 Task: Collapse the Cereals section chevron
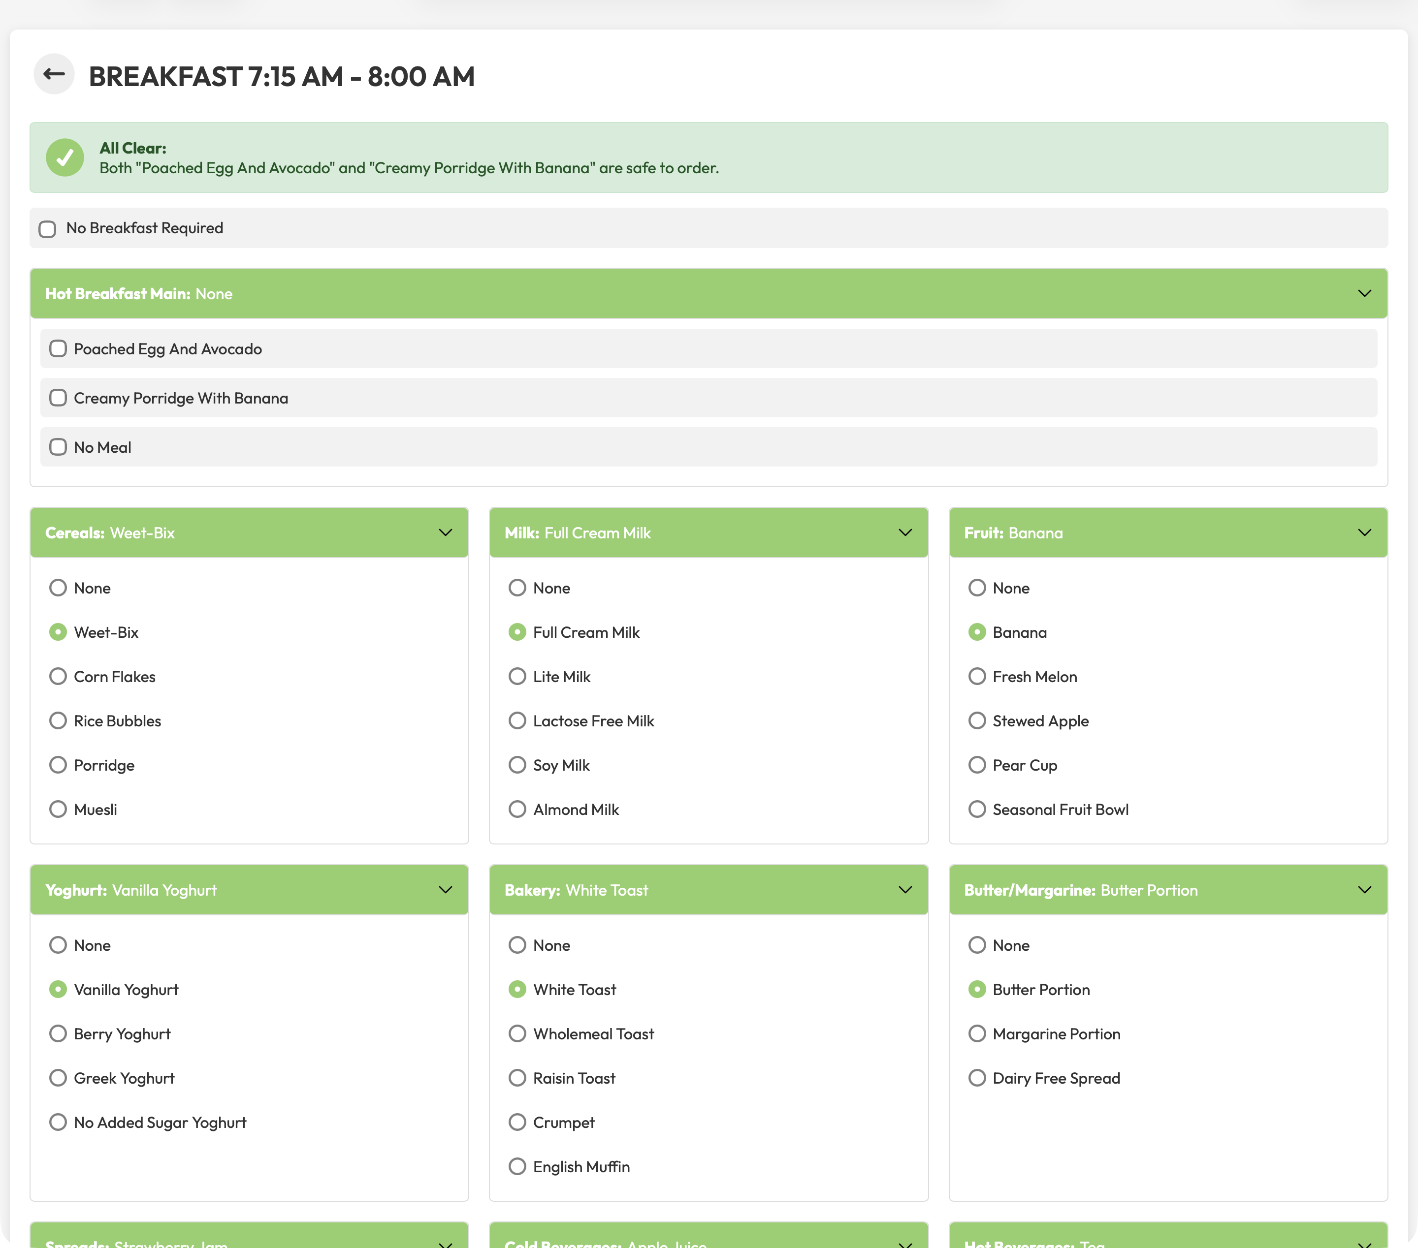click(x=446, y=532)
